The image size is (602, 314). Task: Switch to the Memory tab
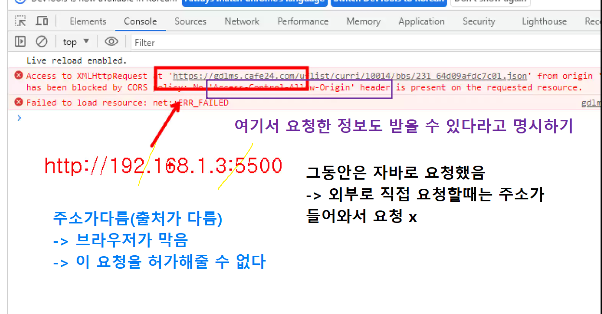click(x=363, y=21)
